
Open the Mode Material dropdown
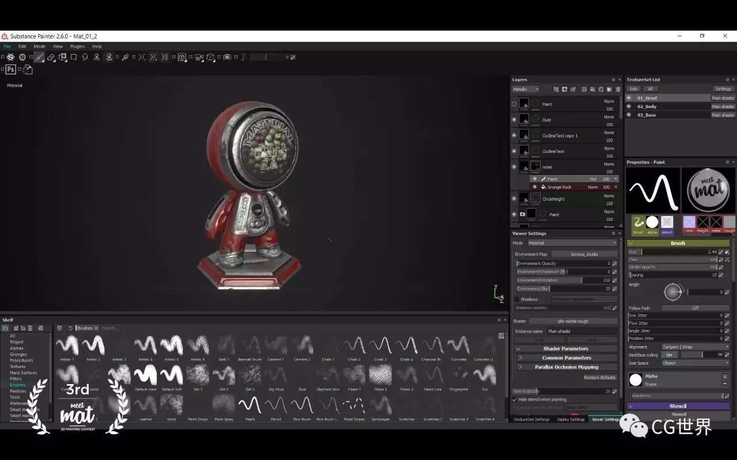click(572, 243)
